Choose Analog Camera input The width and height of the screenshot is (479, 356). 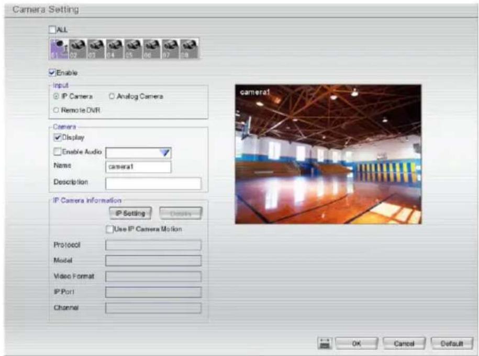coord(112,96)
